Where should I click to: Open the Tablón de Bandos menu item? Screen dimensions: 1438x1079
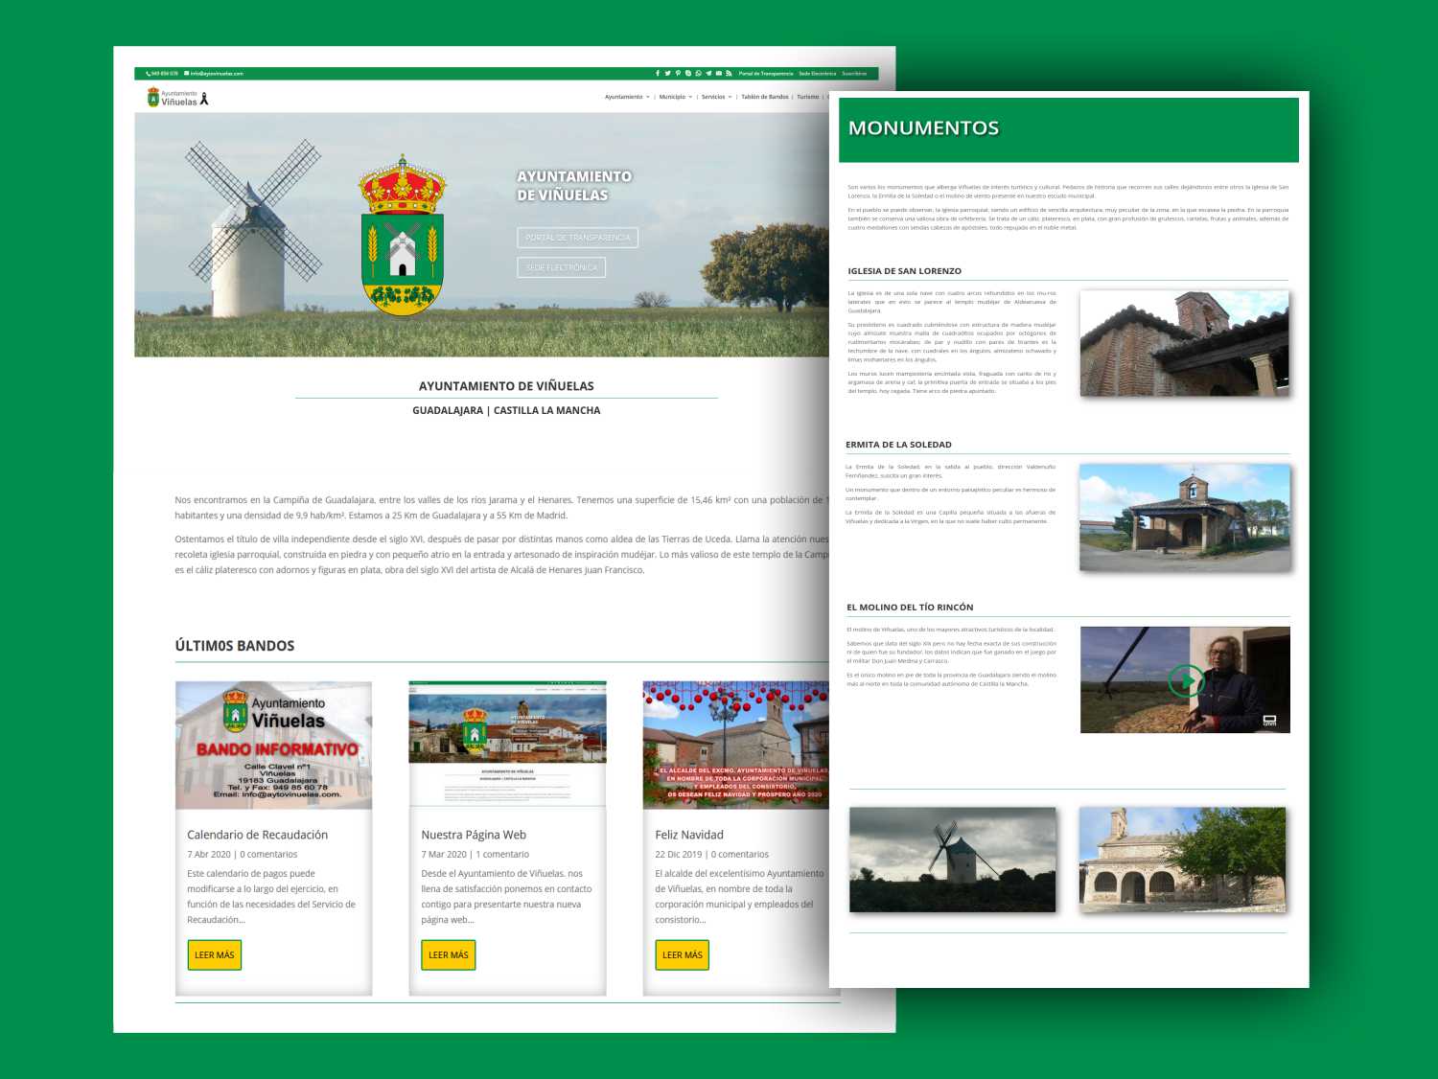point(764,97)
